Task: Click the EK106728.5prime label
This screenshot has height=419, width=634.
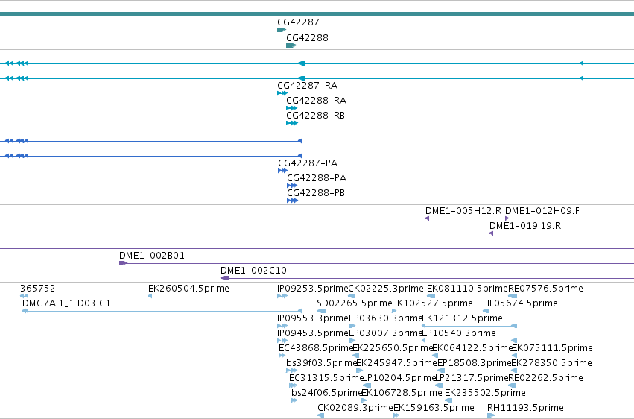Action: coord(402,394)
